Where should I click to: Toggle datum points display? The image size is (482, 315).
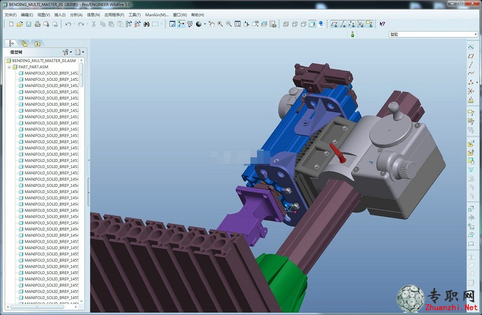click(352, 24)
